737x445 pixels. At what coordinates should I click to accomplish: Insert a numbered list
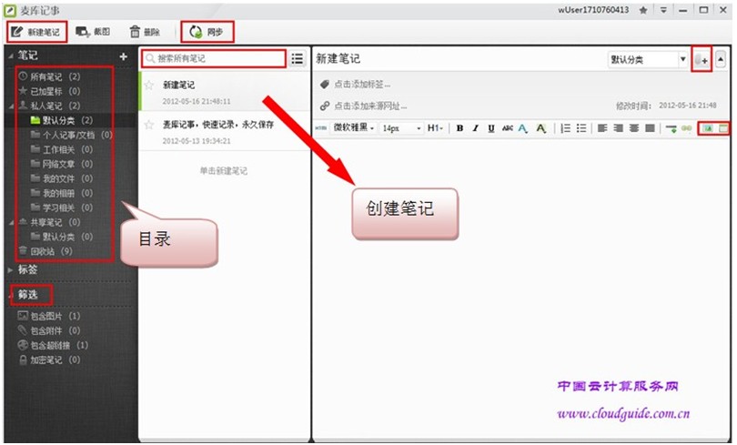[x=565, y=127]
